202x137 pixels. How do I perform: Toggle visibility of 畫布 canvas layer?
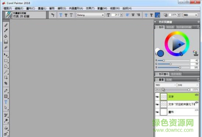(x=157, y=112)
